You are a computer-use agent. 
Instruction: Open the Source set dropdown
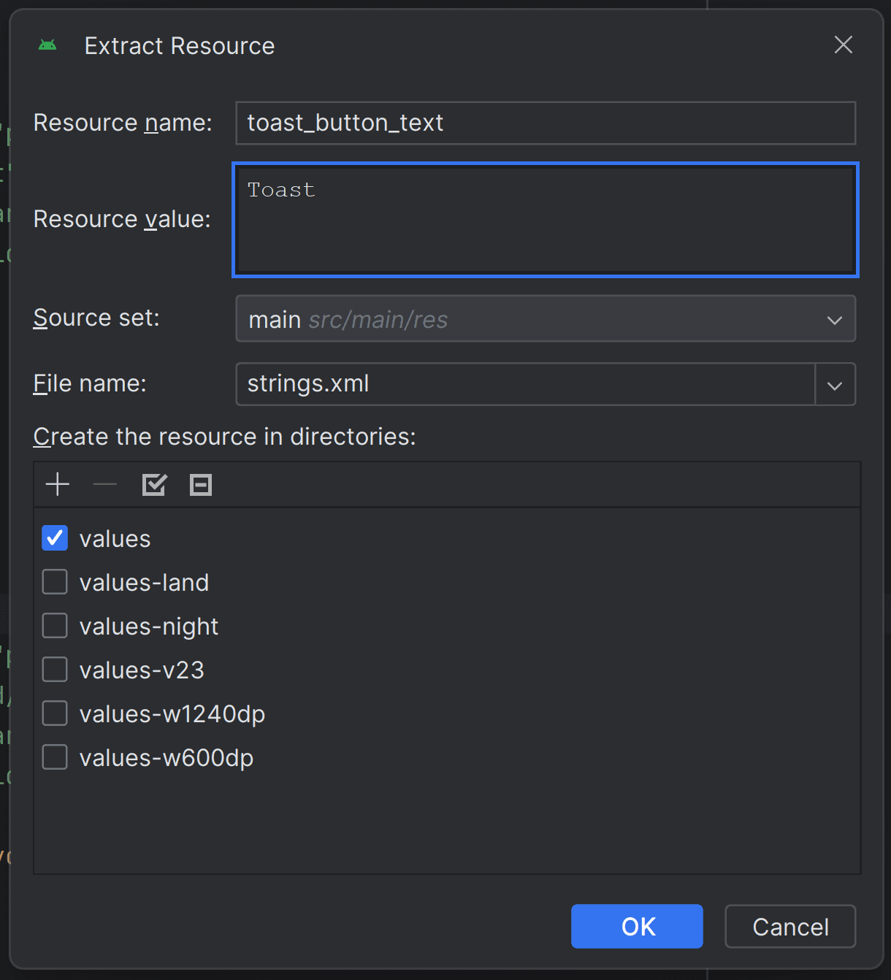546,318
